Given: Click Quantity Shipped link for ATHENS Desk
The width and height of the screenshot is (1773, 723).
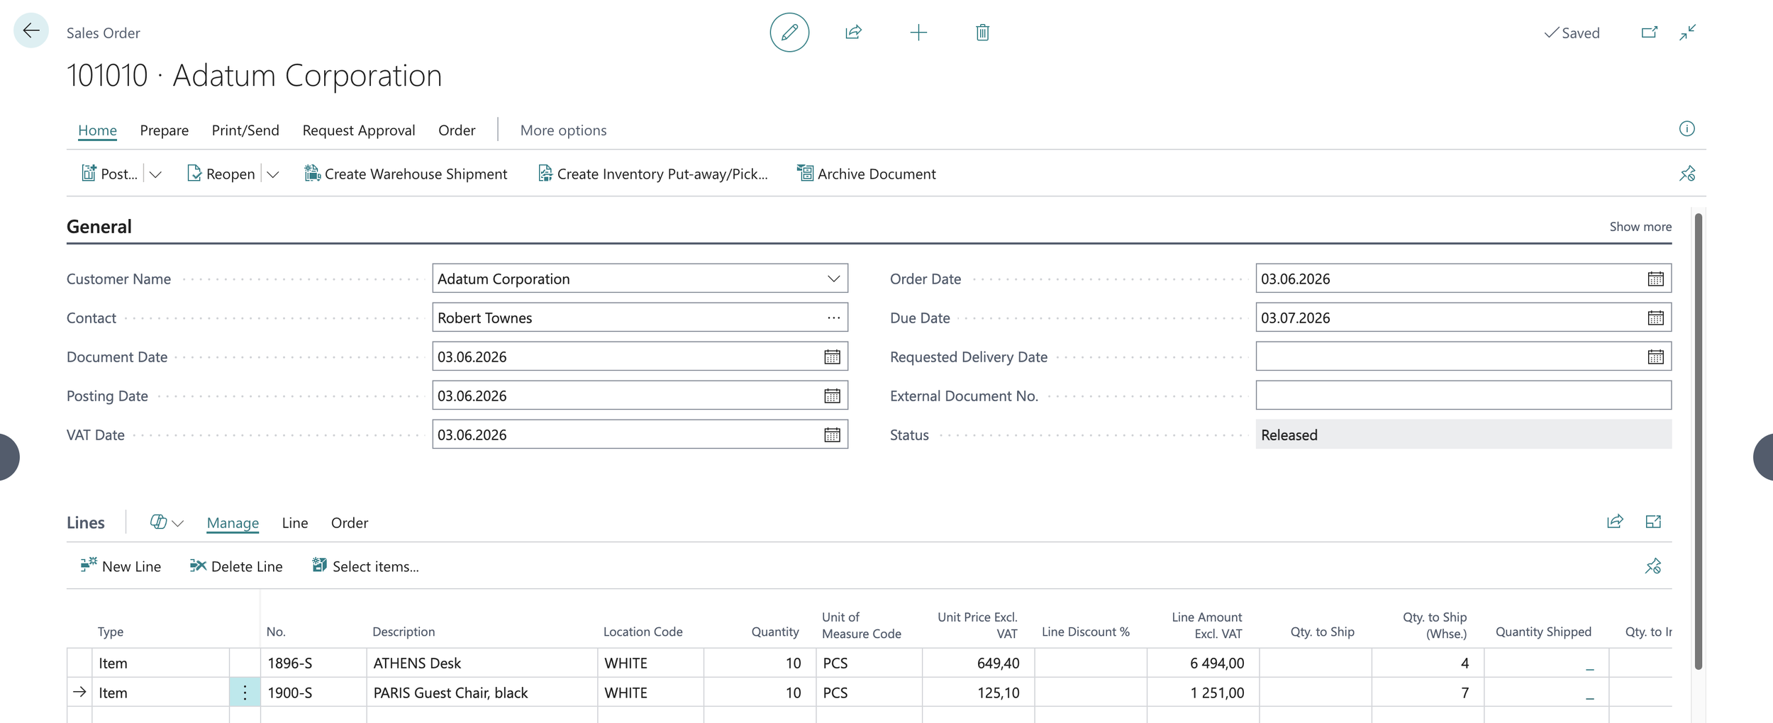Looking at the screenshot, I should pos(1589,666).
